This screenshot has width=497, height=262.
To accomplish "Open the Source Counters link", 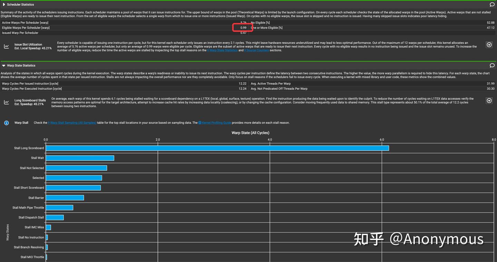I will click(x=256, y=50).
